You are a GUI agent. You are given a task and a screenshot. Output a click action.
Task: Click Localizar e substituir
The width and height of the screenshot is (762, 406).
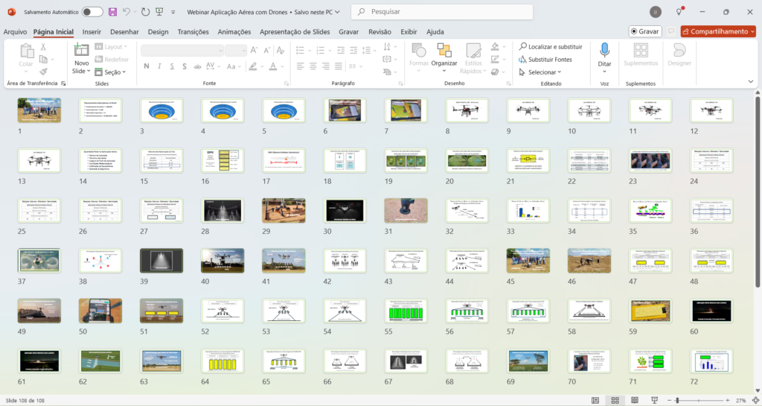[550, 46]
